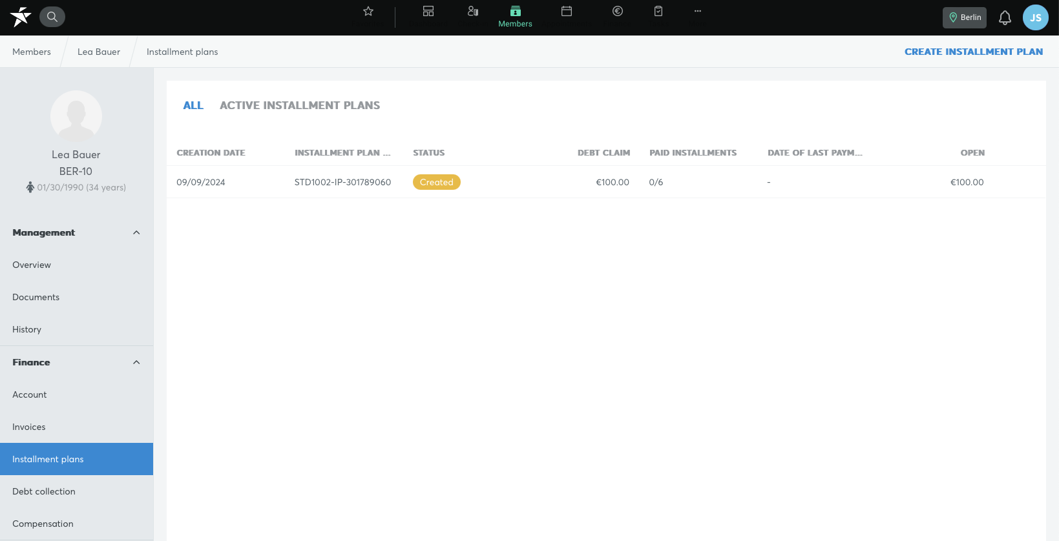The image size is (1059, 541).
Task: Open the Berlin location selector
Action: click(x=965, y=17)
